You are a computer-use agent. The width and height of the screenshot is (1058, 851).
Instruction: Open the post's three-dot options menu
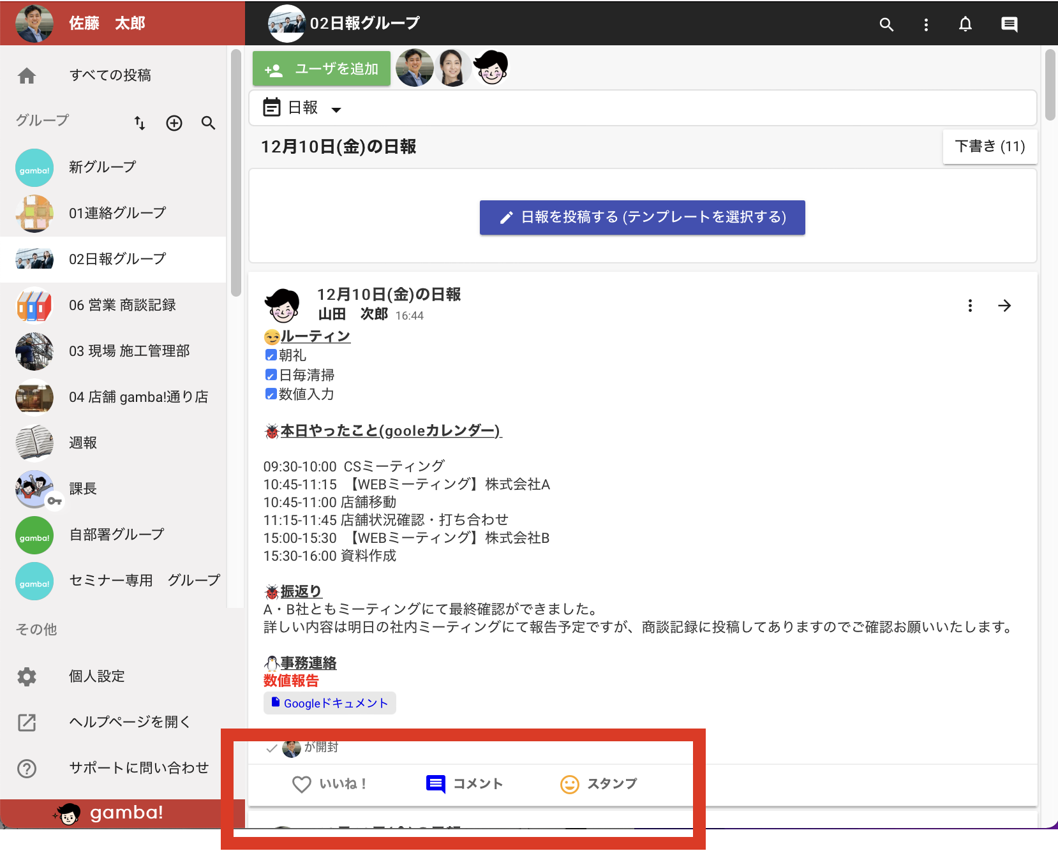[x=970, y=306]
